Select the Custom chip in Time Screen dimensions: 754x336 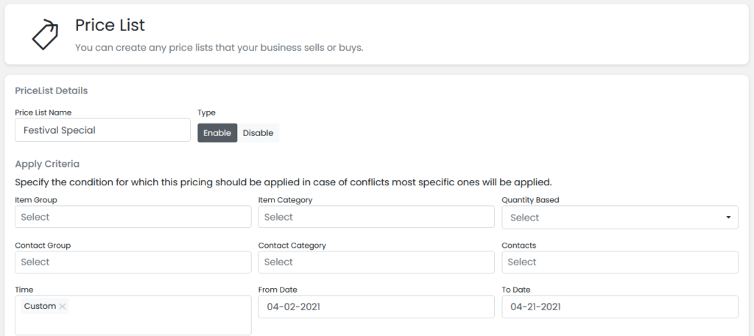click(x=40, y=307)
